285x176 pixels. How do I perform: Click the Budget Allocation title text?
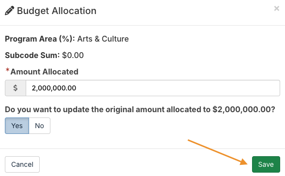(x=57, y=11)
